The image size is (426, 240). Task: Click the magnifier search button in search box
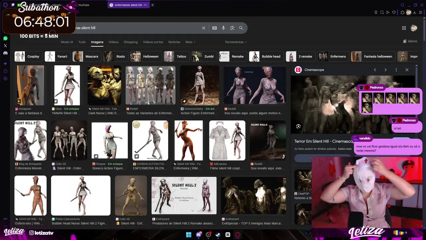point(241,28)
